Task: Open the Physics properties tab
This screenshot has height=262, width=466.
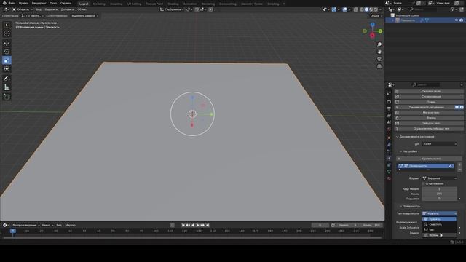Action: [389, 159]
